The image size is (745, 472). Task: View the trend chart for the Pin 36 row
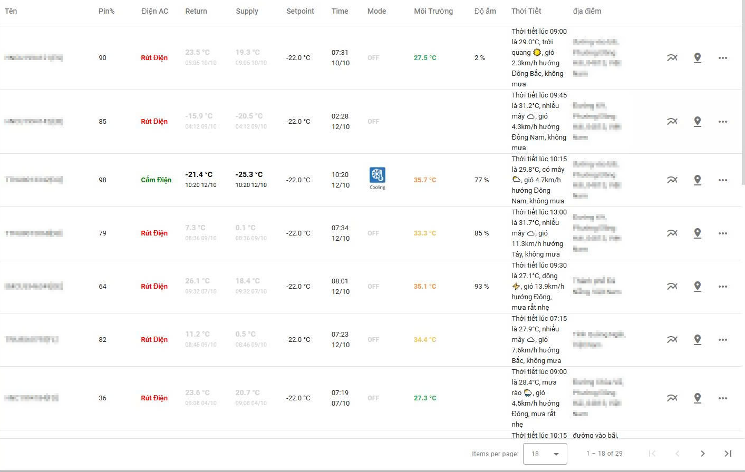[x=672, y=398]
